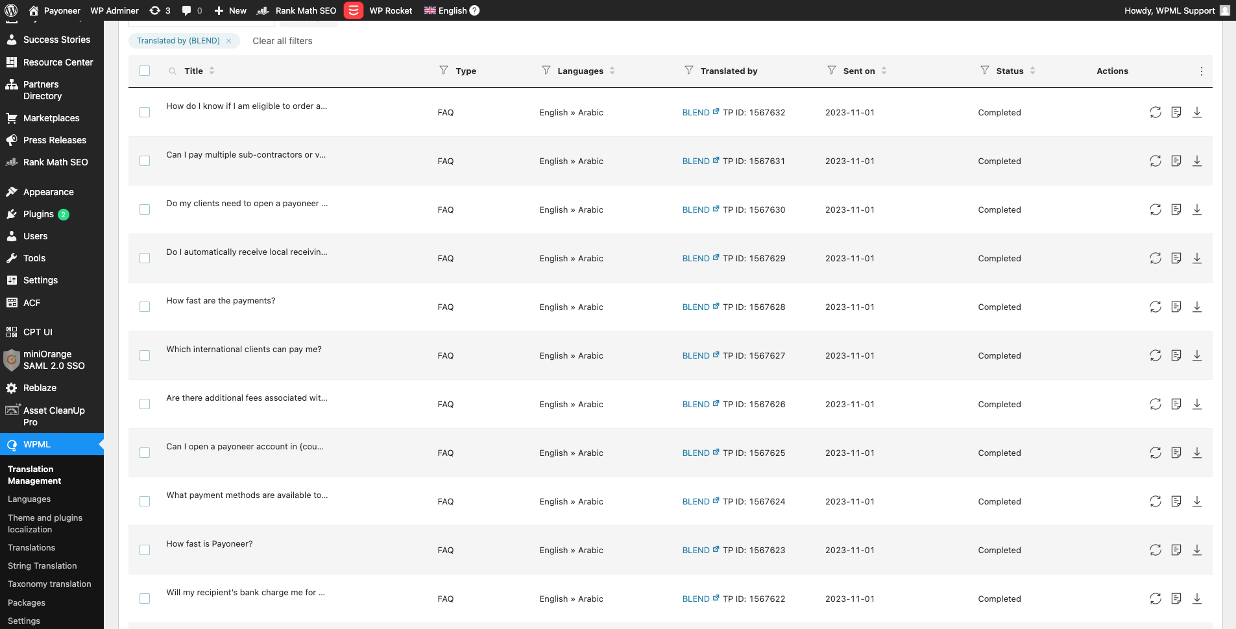
Task: Sort table by Title arrows
Action: (212, 71)
